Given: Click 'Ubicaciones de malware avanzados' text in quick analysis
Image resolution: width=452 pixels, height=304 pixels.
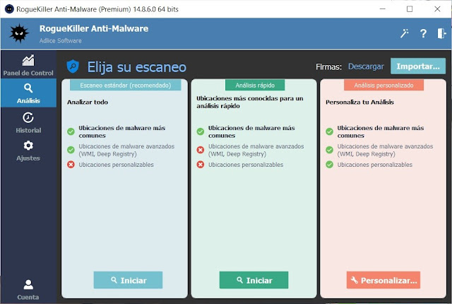Looking at the screenshot, I should click(x=256, y=150).
